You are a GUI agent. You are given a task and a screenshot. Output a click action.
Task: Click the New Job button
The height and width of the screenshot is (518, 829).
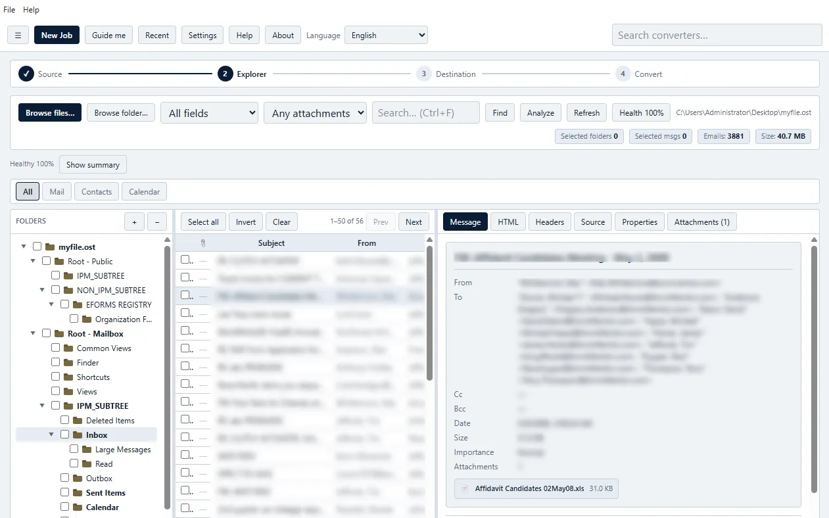coord(57,35)
